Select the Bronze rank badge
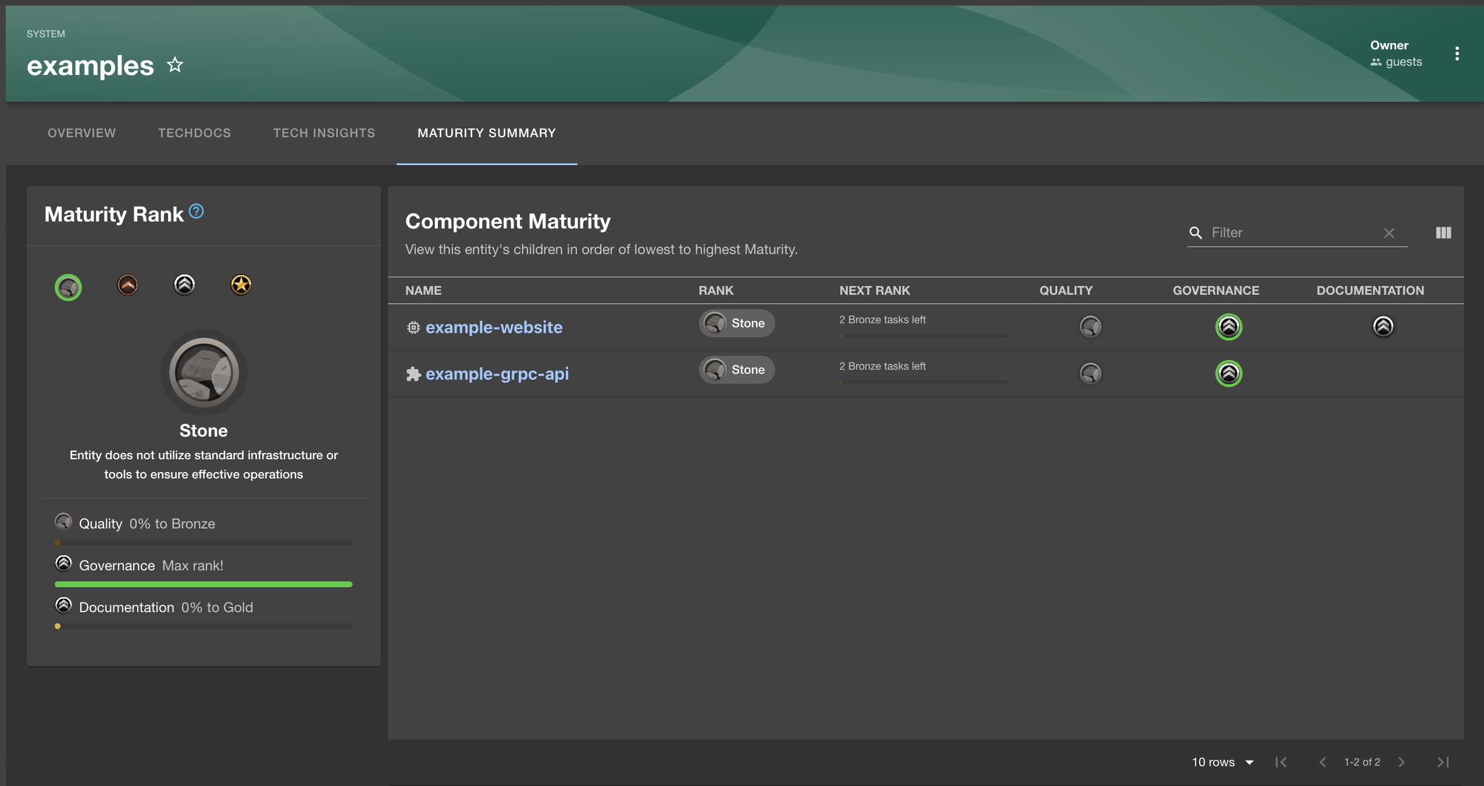 pos(127,285)
